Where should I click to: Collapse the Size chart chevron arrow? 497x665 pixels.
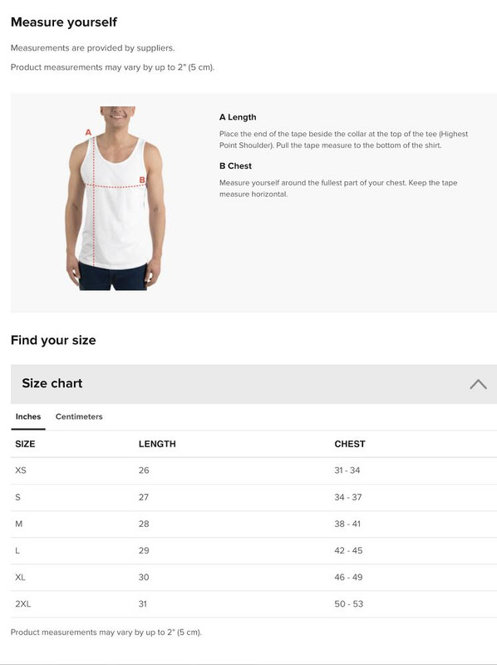tap(478, 384)
